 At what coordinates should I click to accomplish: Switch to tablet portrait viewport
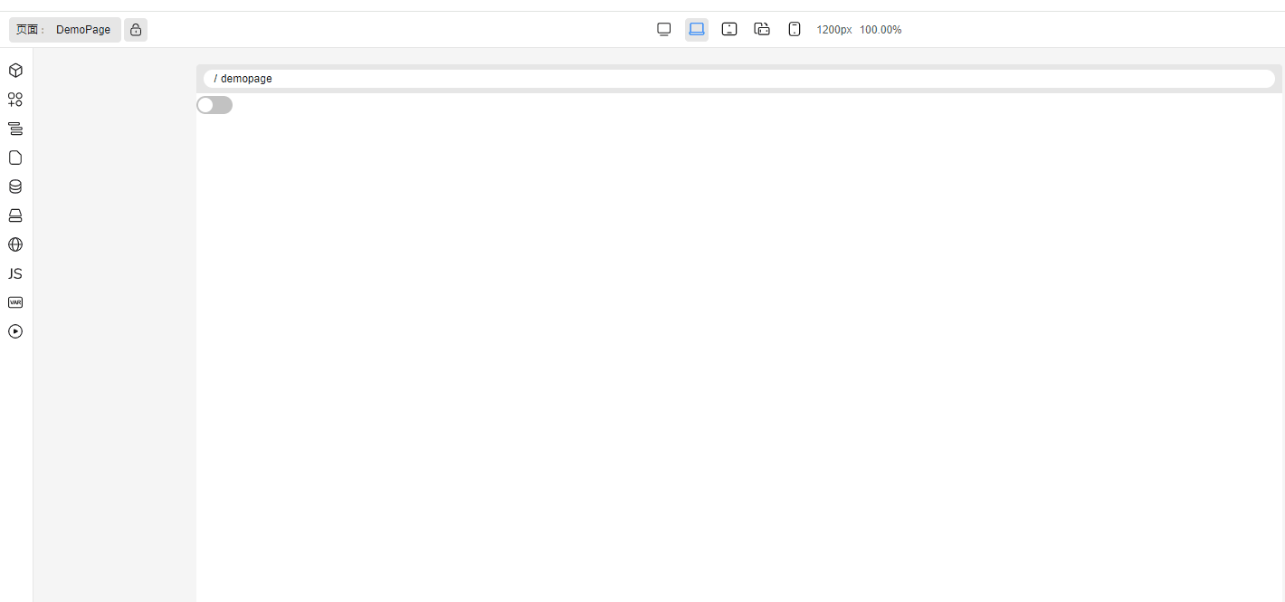(729, 29)
